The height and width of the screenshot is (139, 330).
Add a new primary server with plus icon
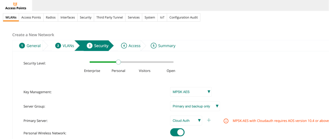[x=209, y=120]
